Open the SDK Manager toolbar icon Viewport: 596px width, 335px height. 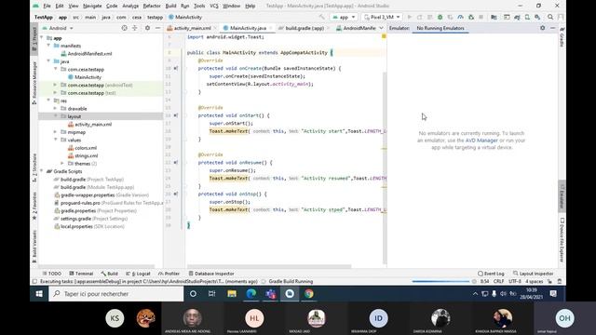pyautogui.click(x=537, y=17)
